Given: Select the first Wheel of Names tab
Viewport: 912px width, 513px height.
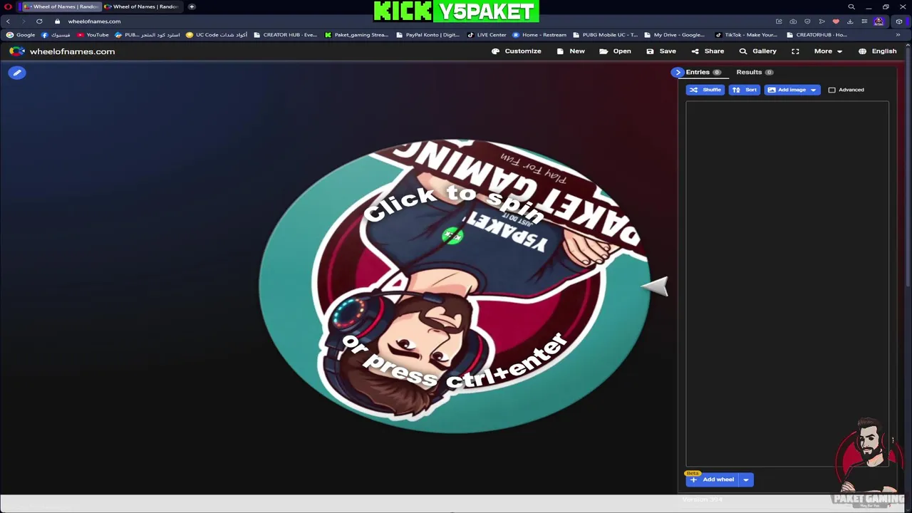Looking at the screenshot, I should [61, 6].
